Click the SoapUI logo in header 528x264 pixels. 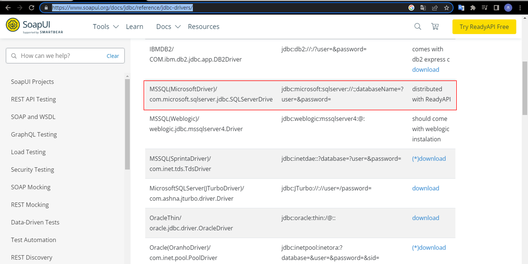[x=34, y=26]
